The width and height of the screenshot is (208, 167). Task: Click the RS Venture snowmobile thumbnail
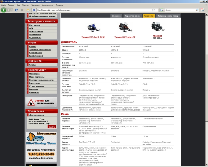coord(125,28)
